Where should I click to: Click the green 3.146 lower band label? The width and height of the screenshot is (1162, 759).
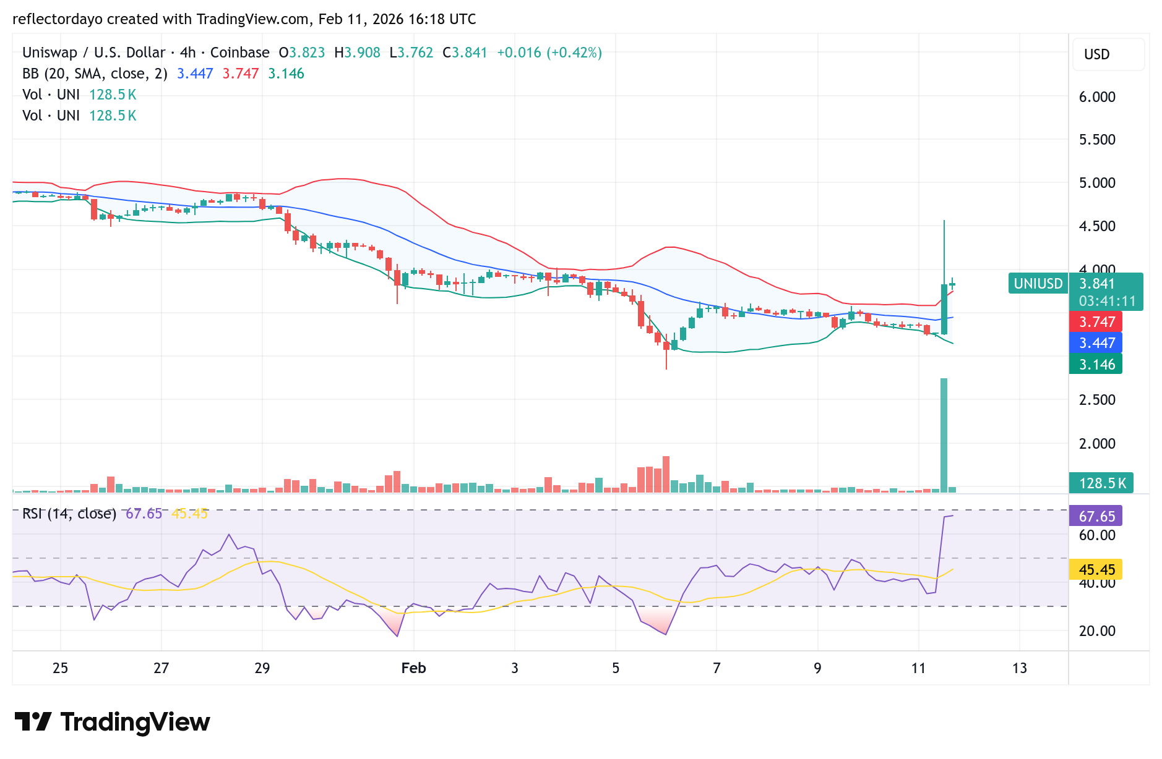tap(1096, 364)
